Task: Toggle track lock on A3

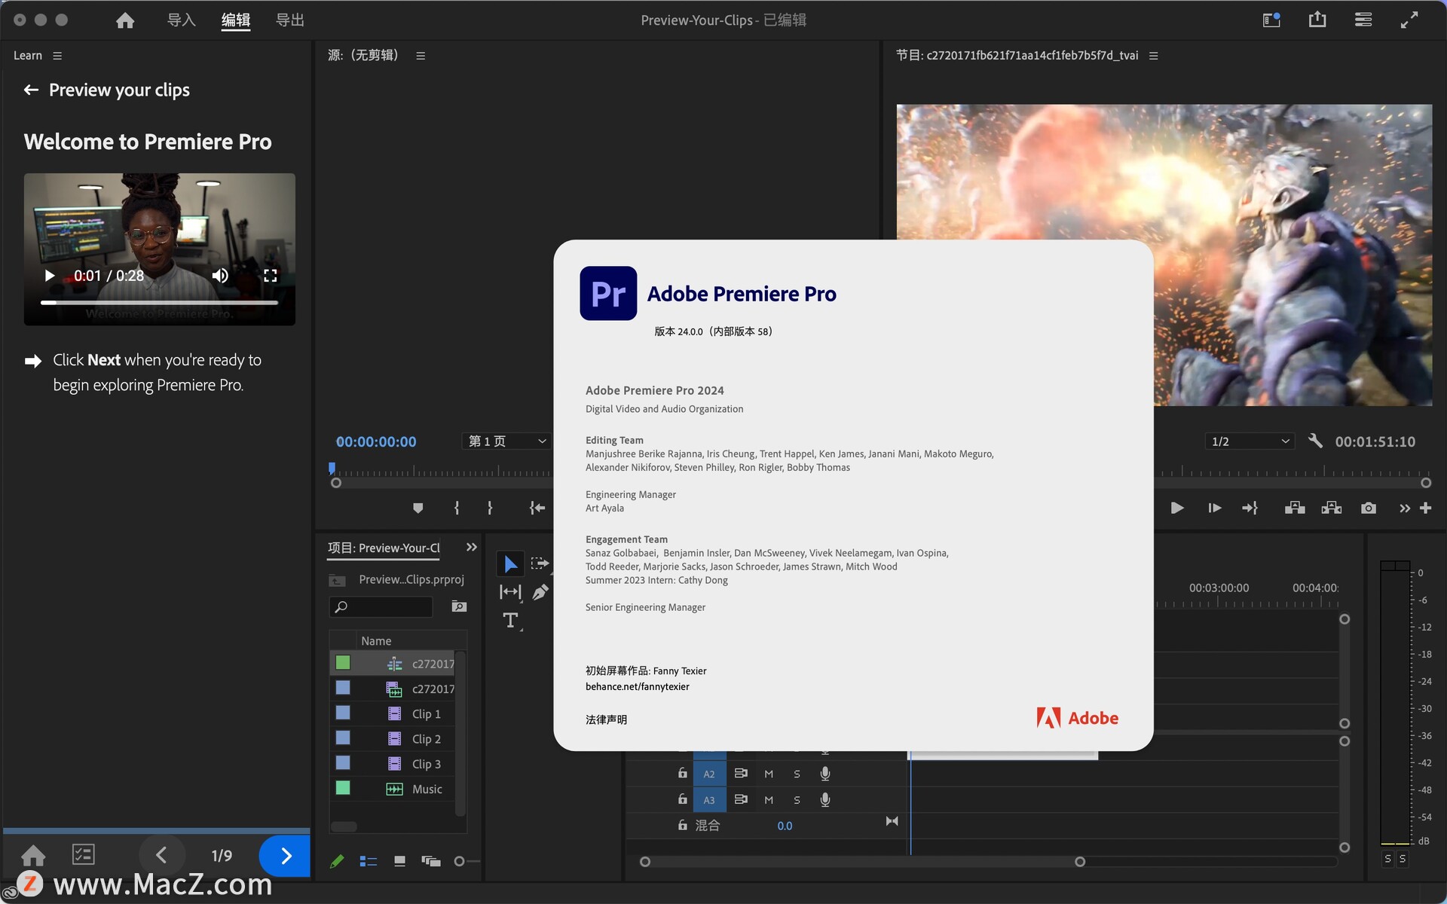Action: pyautogui.click(x=682, y=799)
